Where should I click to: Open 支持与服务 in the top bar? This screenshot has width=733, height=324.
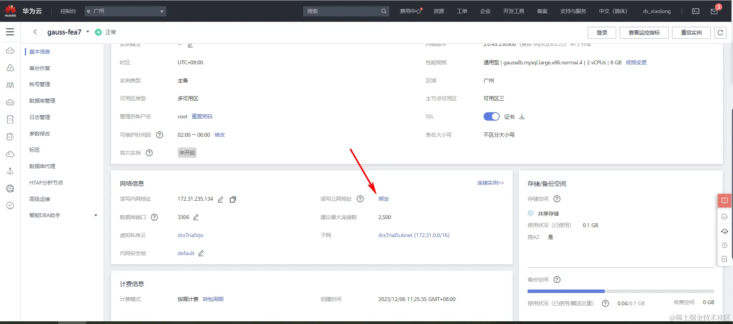coord(573,11)
